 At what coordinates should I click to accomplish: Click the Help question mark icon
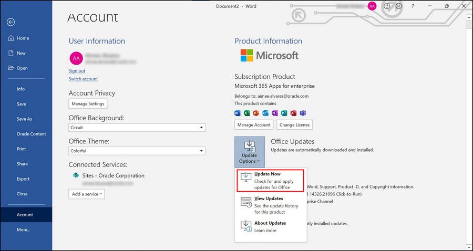coord(413,6)
